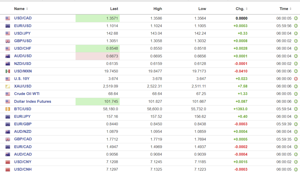Sort the table by Time column
Screen dimensions: 300x172
tap(286, 9)
